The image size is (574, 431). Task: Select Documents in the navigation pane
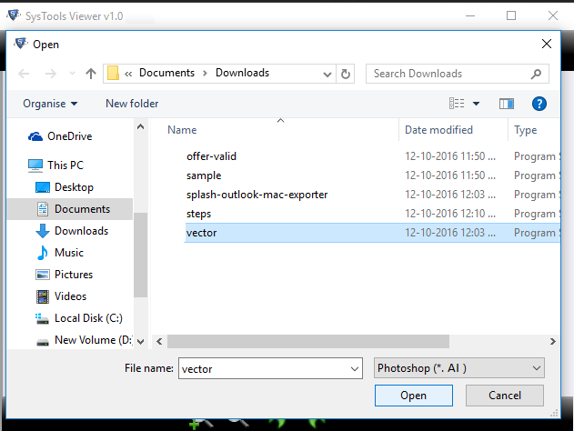pyautogui.click(x=69, y=209)
